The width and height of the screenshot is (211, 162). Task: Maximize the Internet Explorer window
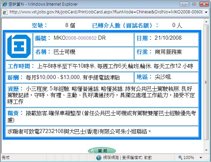194,4
